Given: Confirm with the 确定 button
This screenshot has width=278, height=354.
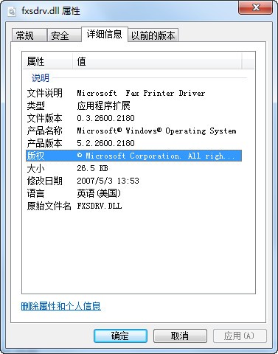Looking at the screenshot, I should click(x=120, y=336).
